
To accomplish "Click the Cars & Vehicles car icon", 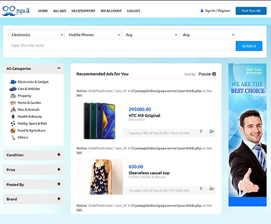I will pyautogui.click(x=13, y=89).
